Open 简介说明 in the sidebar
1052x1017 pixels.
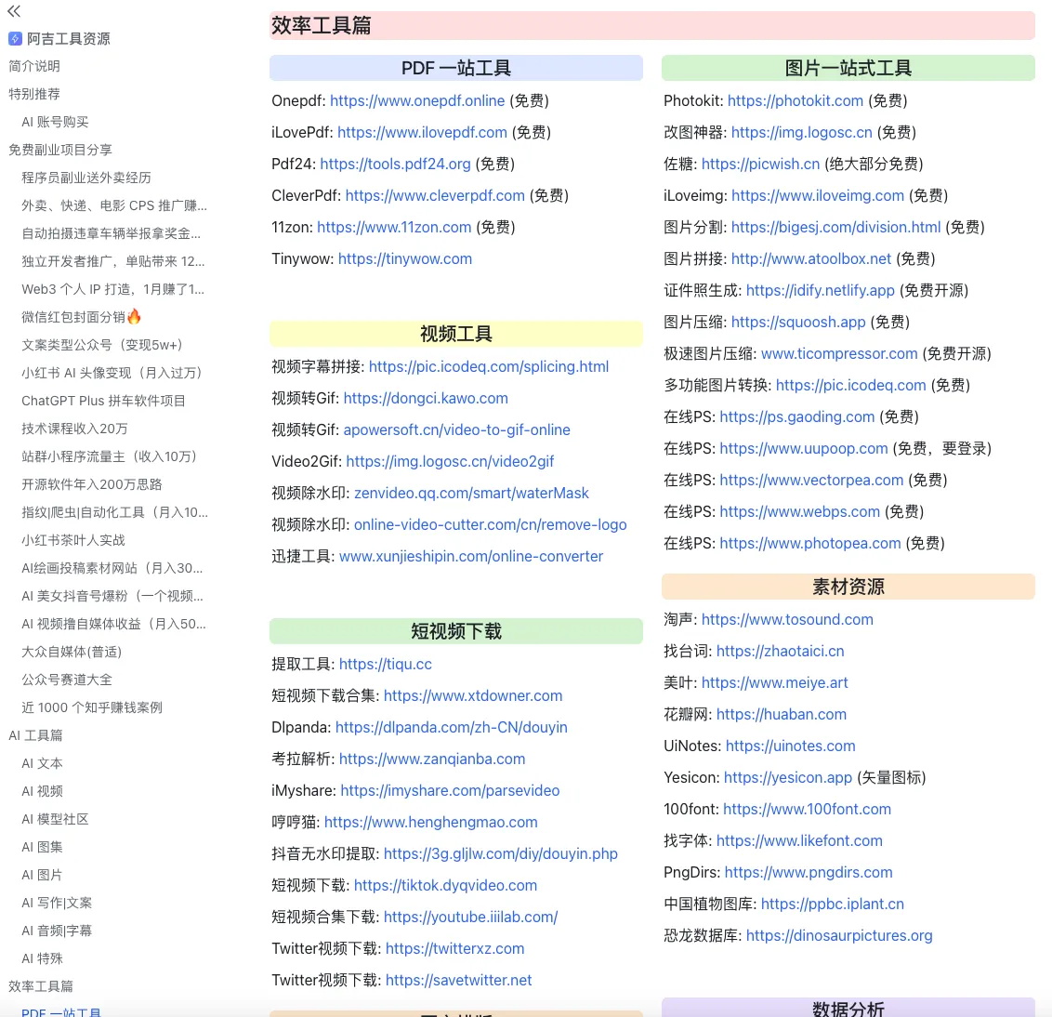34,66
